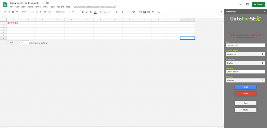
Task: Open the Data menu
Action: click(x=45, y=7)
